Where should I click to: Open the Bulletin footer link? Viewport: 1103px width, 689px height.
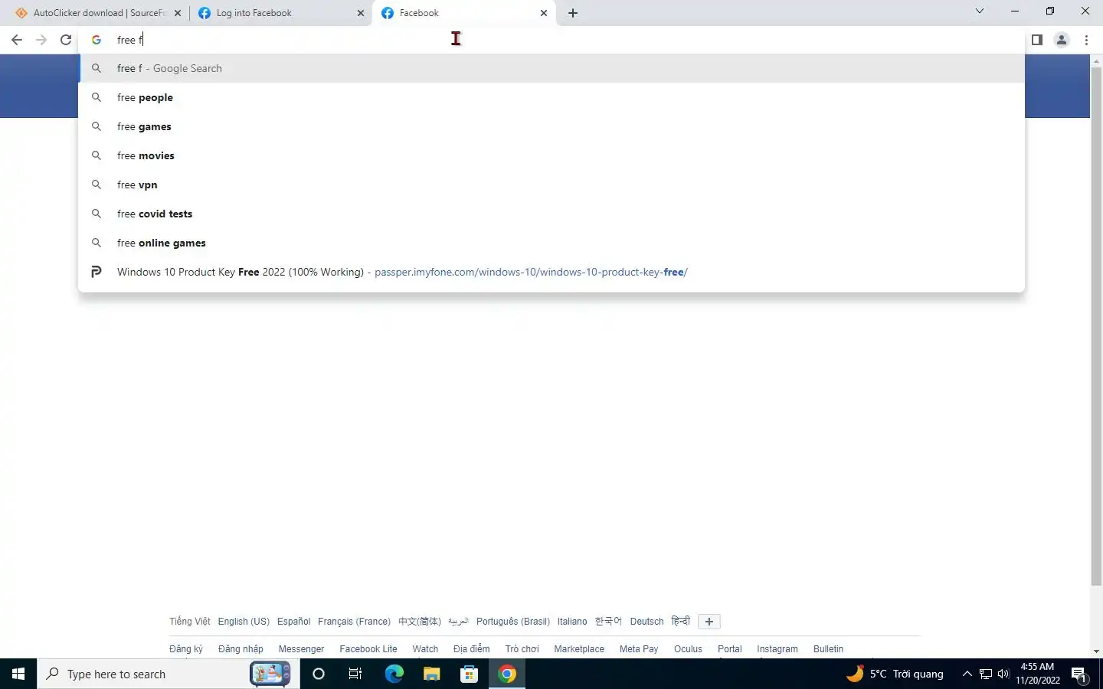(828, 649)
